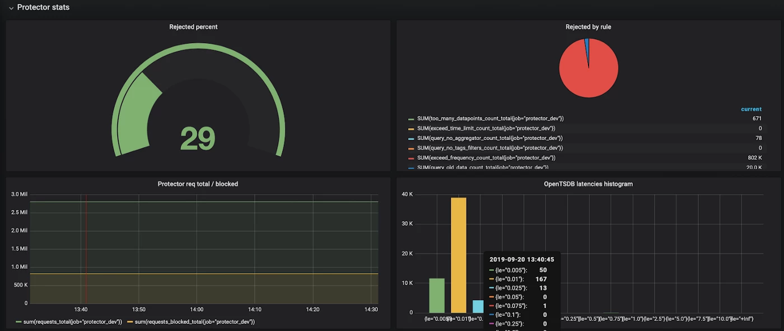
Task: Open Protector req total / blocked panel menu
Action: tap(198, 184)
